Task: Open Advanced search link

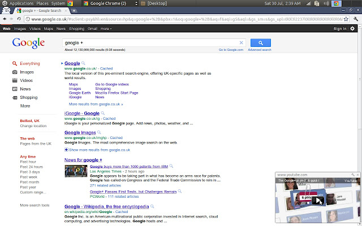Action: (260, 50)
